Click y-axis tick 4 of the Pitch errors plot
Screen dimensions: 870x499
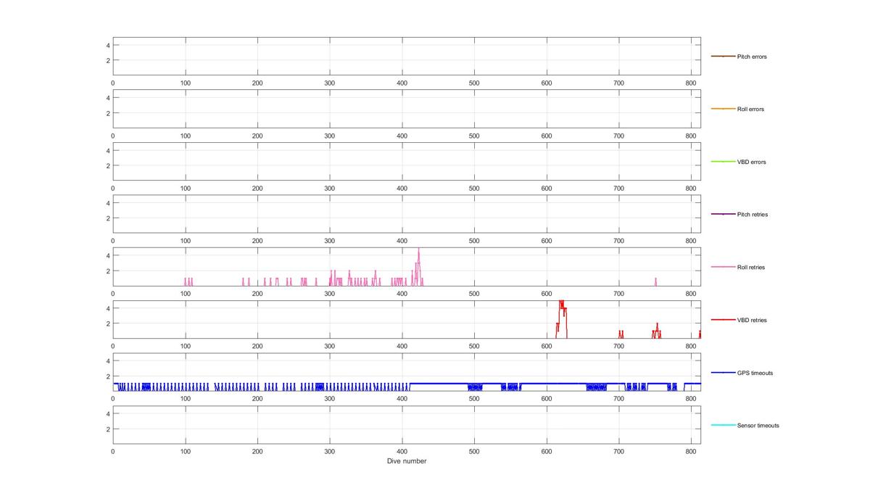click(107, 45)
